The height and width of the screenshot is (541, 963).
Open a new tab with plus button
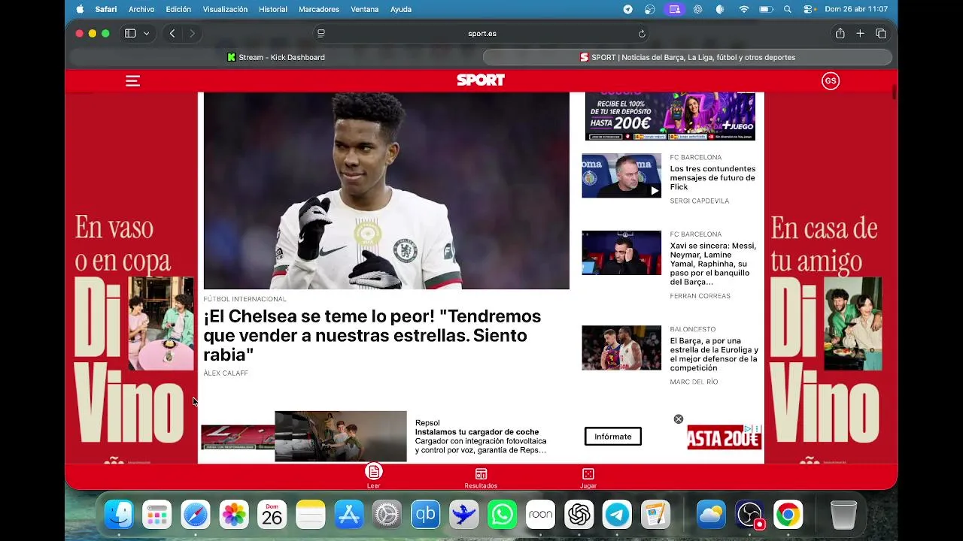860,33
